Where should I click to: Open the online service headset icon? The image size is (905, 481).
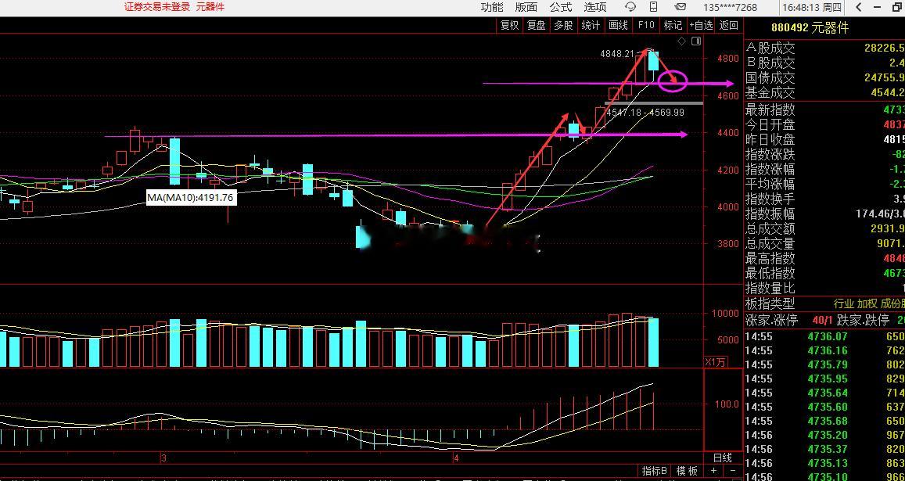[630, 7]
